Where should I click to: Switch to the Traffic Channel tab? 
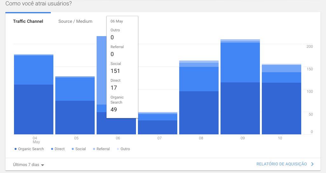pos(28,21)
